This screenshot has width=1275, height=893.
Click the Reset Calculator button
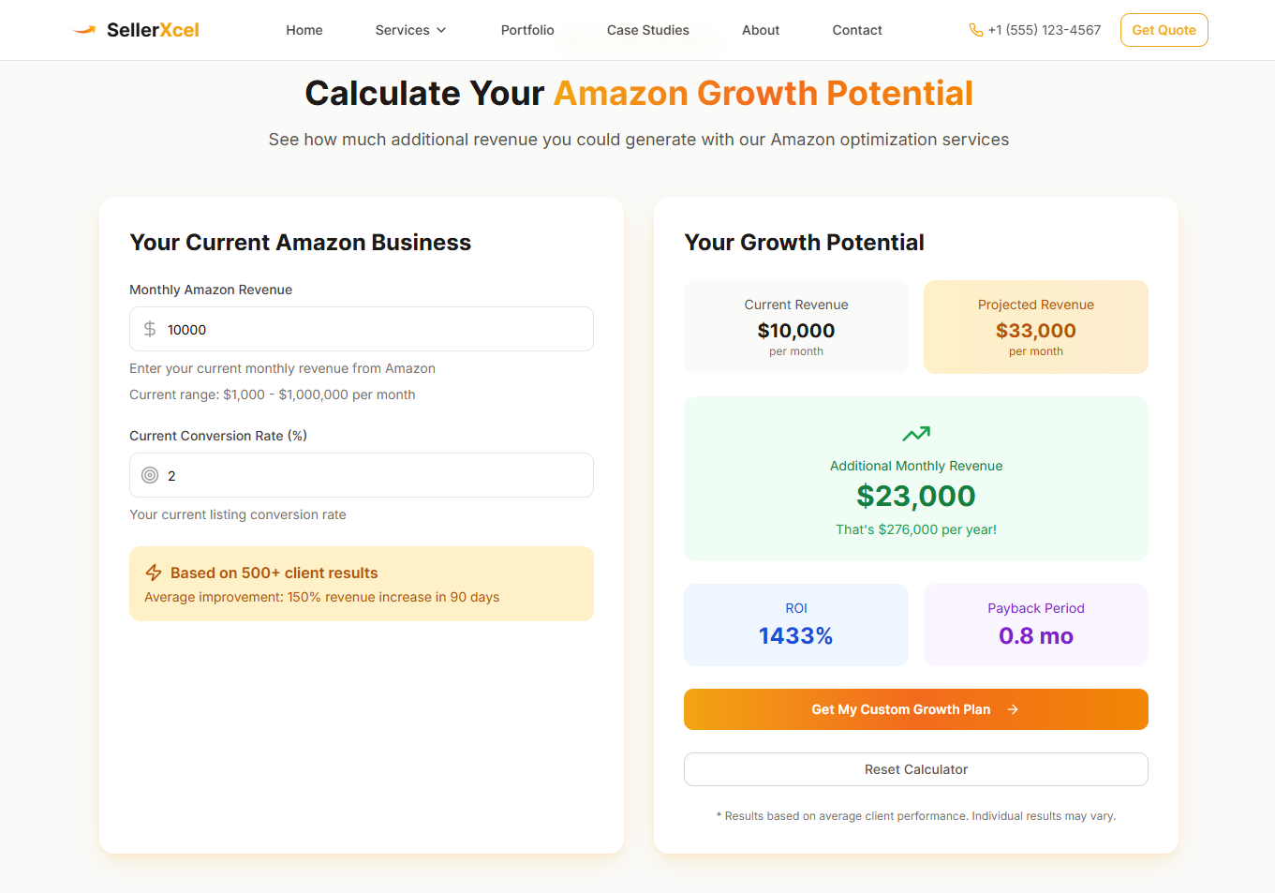point(916,769)
